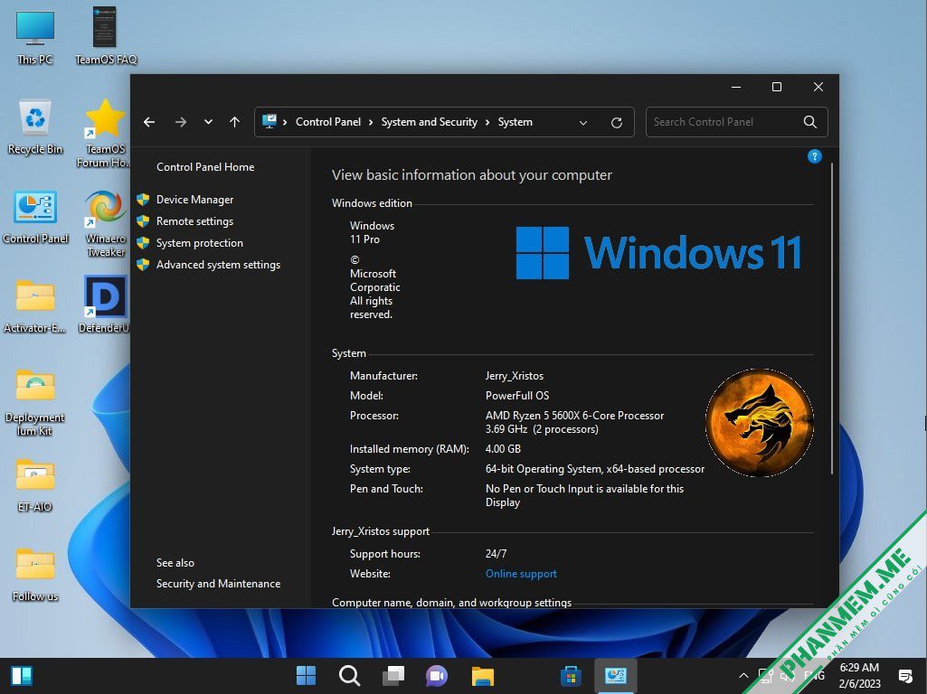Open Follow us folder
Viewport: 927px width, 694px height.
click(35, 574)
